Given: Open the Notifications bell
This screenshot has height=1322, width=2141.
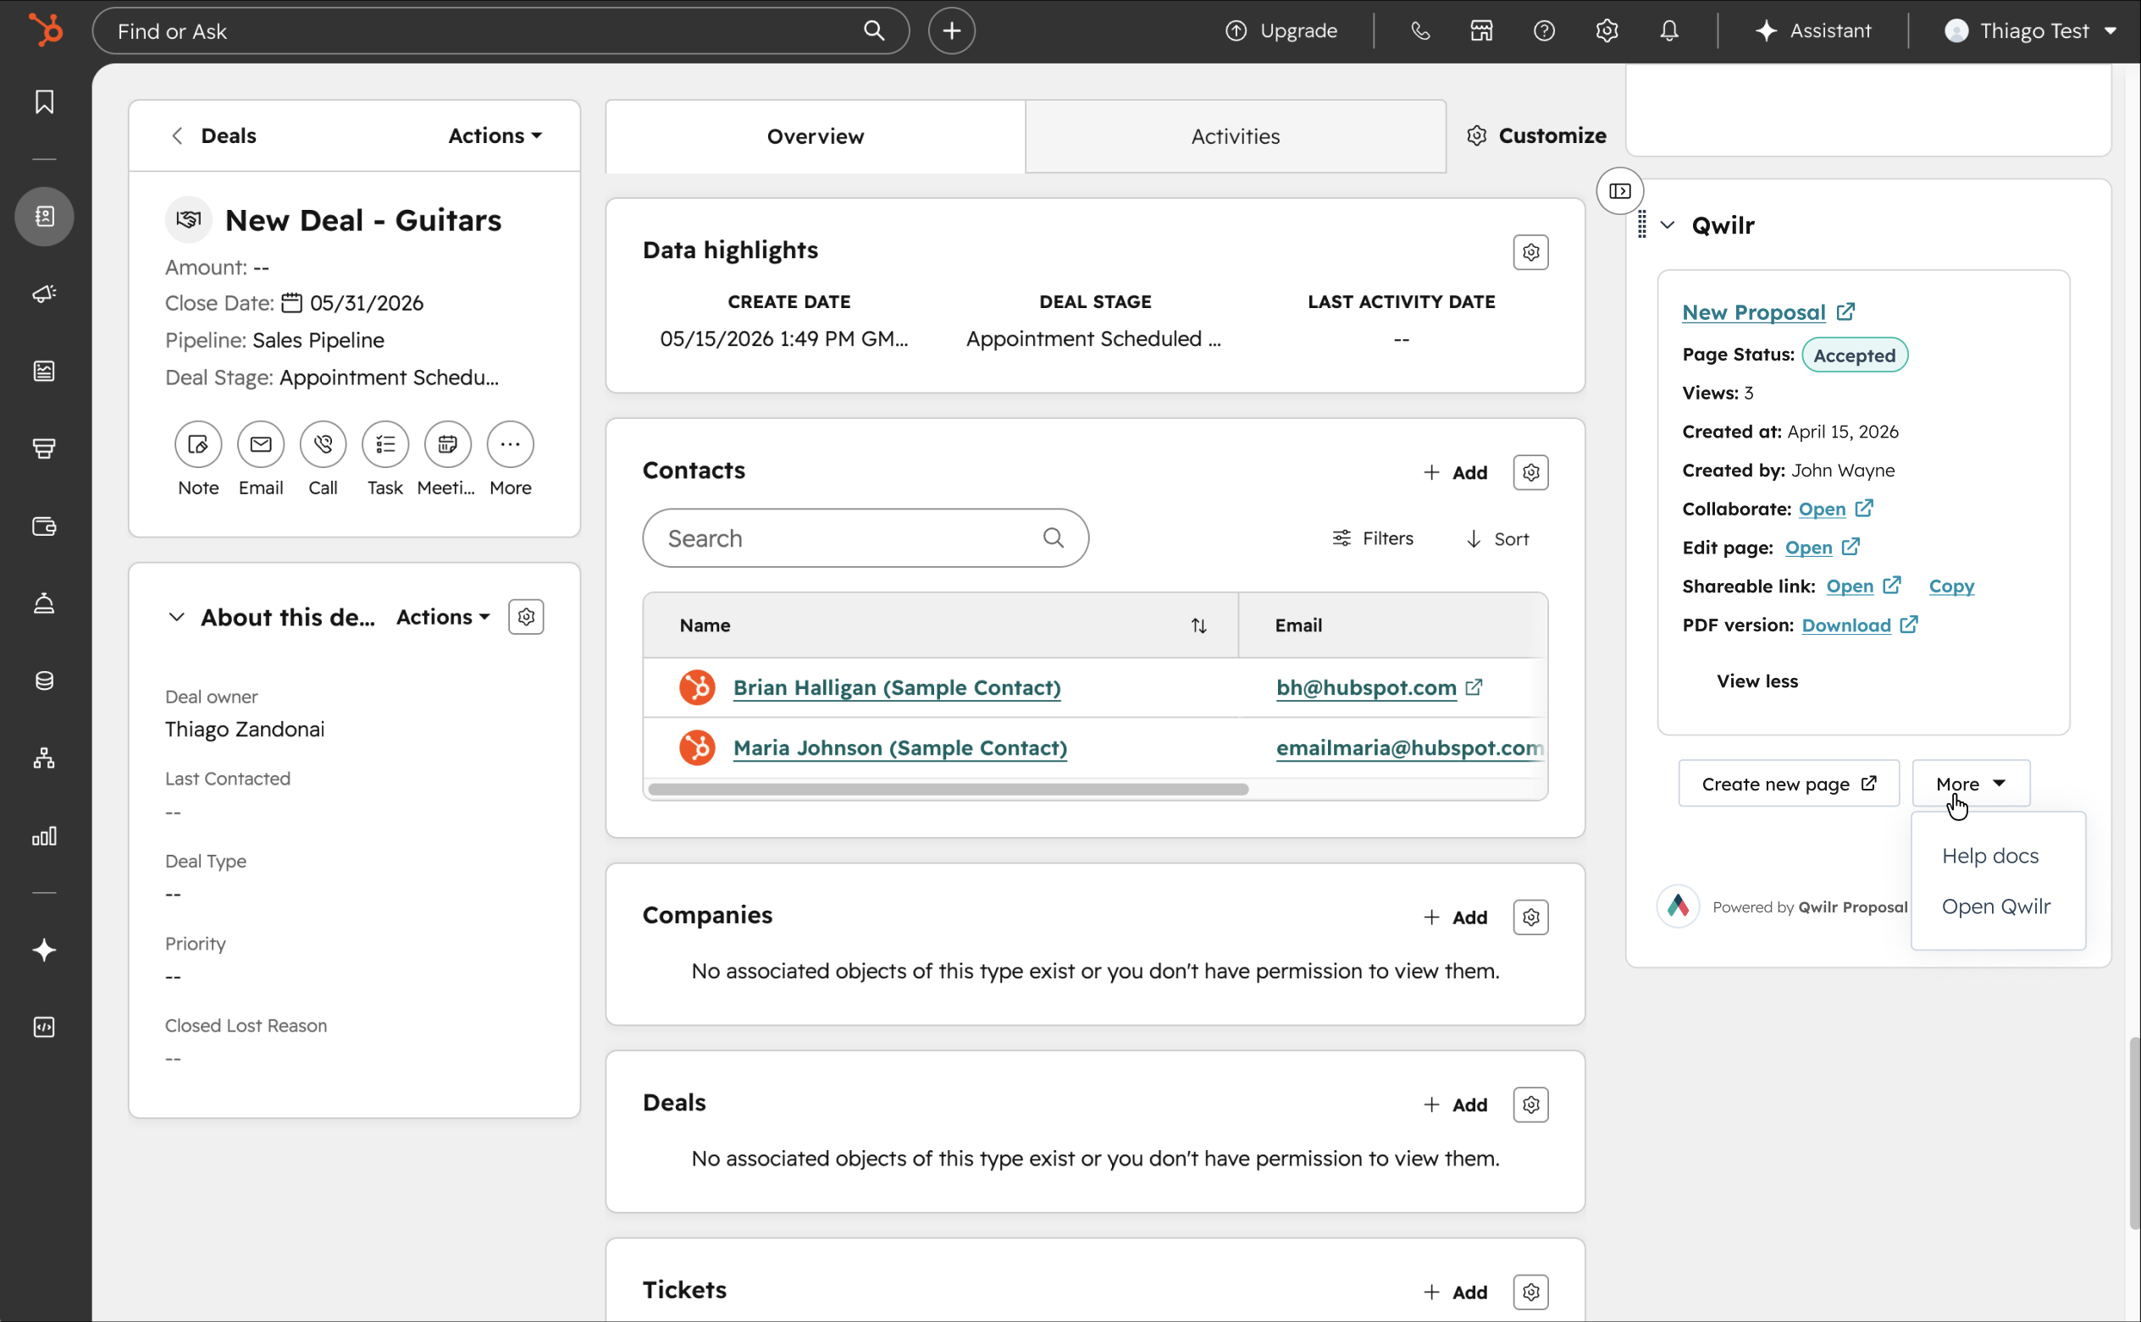Looking at the screenshot, I should [1669, 30].
